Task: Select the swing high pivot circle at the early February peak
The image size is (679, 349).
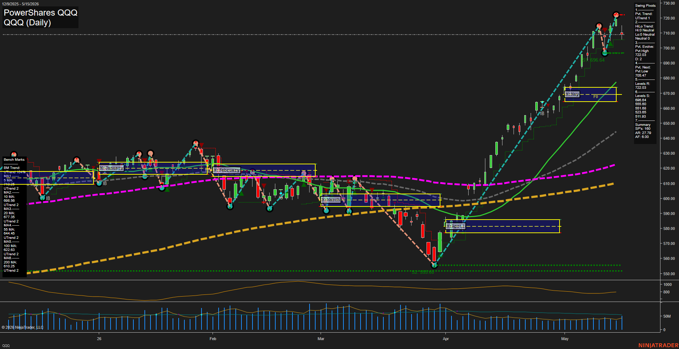Action: (195, 143)
